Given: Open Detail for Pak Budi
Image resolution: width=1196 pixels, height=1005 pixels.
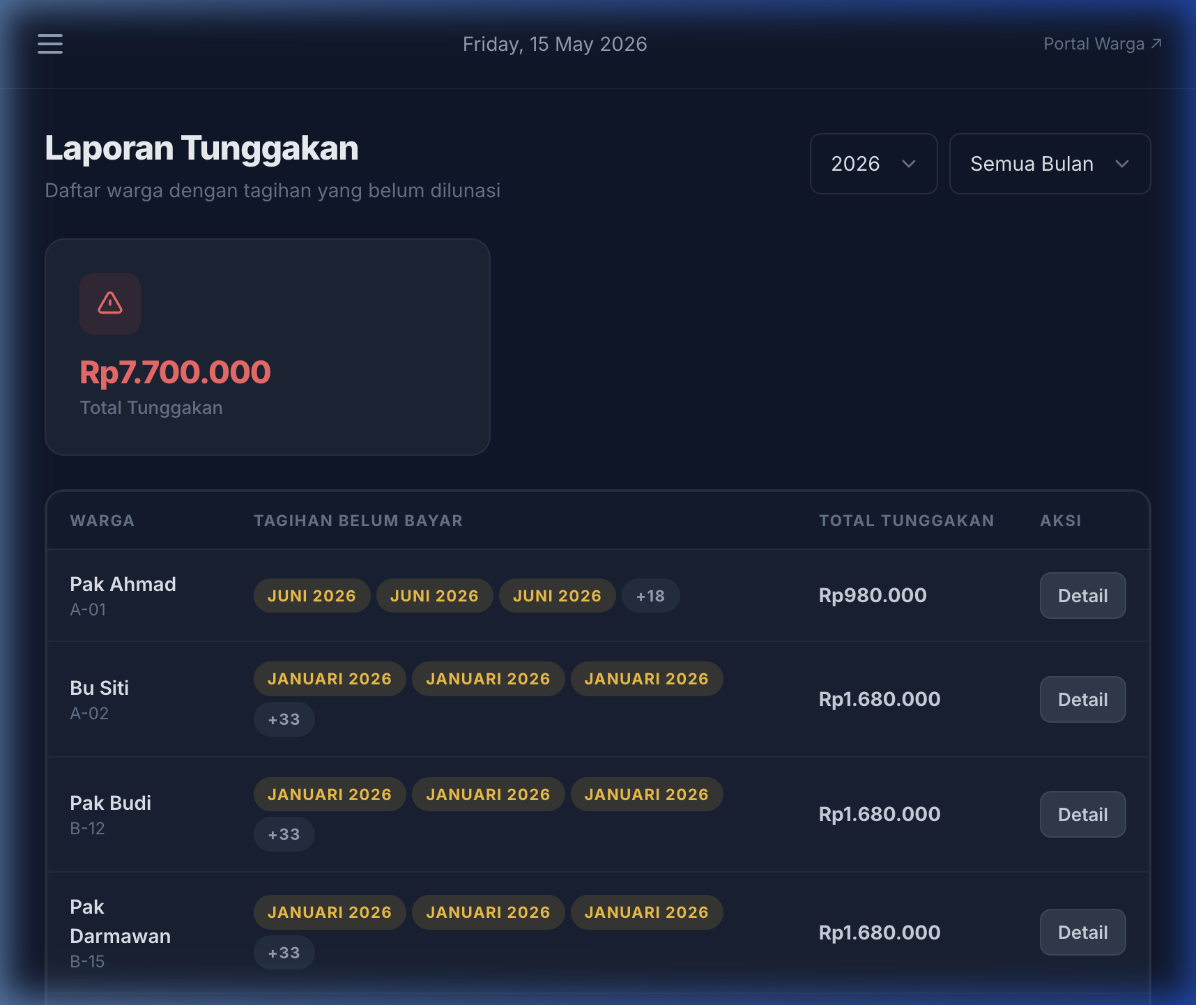Looking at the screenshot, I should coord(1082,814).
